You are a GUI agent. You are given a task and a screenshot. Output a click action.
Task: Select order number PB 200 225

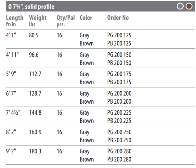pyautogui.click(x=119, y=121)
